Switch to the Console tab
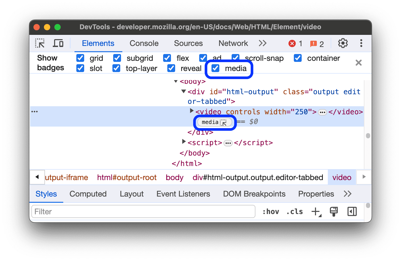The height and width of the screenshot is (261, 401). pyautogui.click(x=144, y=43)
